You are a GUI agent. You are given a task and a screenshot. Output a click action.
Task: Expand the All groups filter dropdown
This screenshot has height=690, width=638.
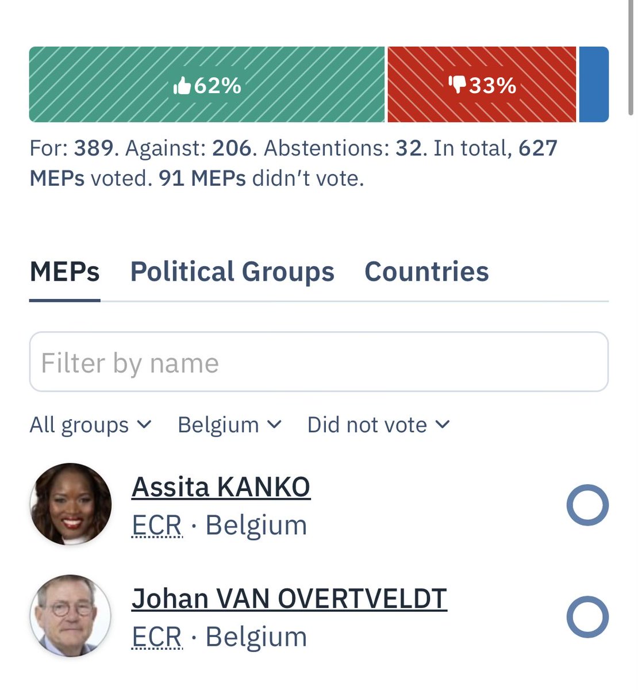[90, 425]
